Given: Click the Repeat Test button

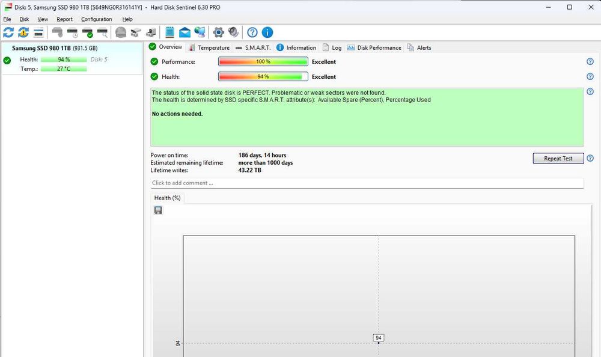Looking at the screenshot, I should [x=558, y=159].
